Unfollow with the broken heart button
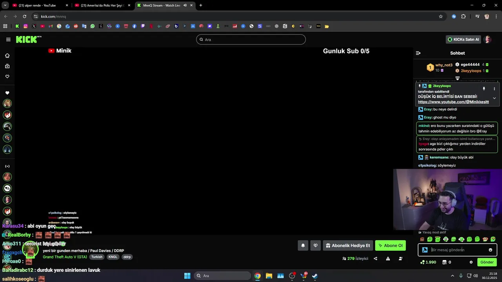 pyautogui.click(x=316, y=246)
